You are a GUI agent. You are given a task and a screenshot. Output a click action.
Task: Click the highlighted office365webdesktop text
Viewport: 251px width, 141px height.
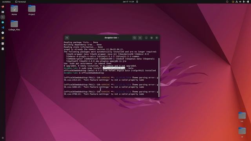point(114,68)
